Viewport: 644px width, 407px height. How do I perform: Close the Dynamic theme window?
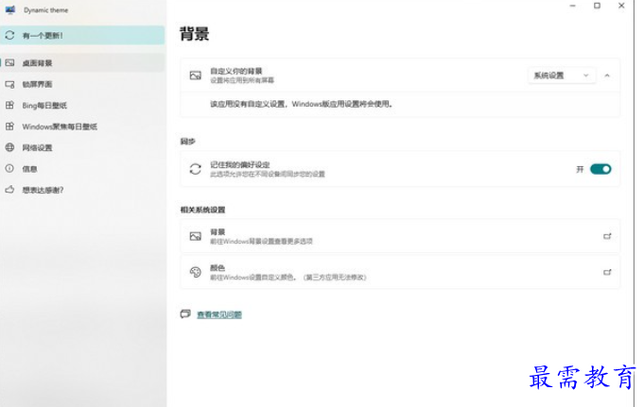[x=621, y=6]
